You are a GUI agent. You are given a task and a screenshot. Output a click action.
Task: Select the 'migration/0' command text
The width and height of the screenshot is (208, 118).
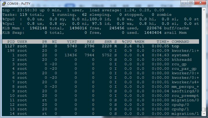185,100
